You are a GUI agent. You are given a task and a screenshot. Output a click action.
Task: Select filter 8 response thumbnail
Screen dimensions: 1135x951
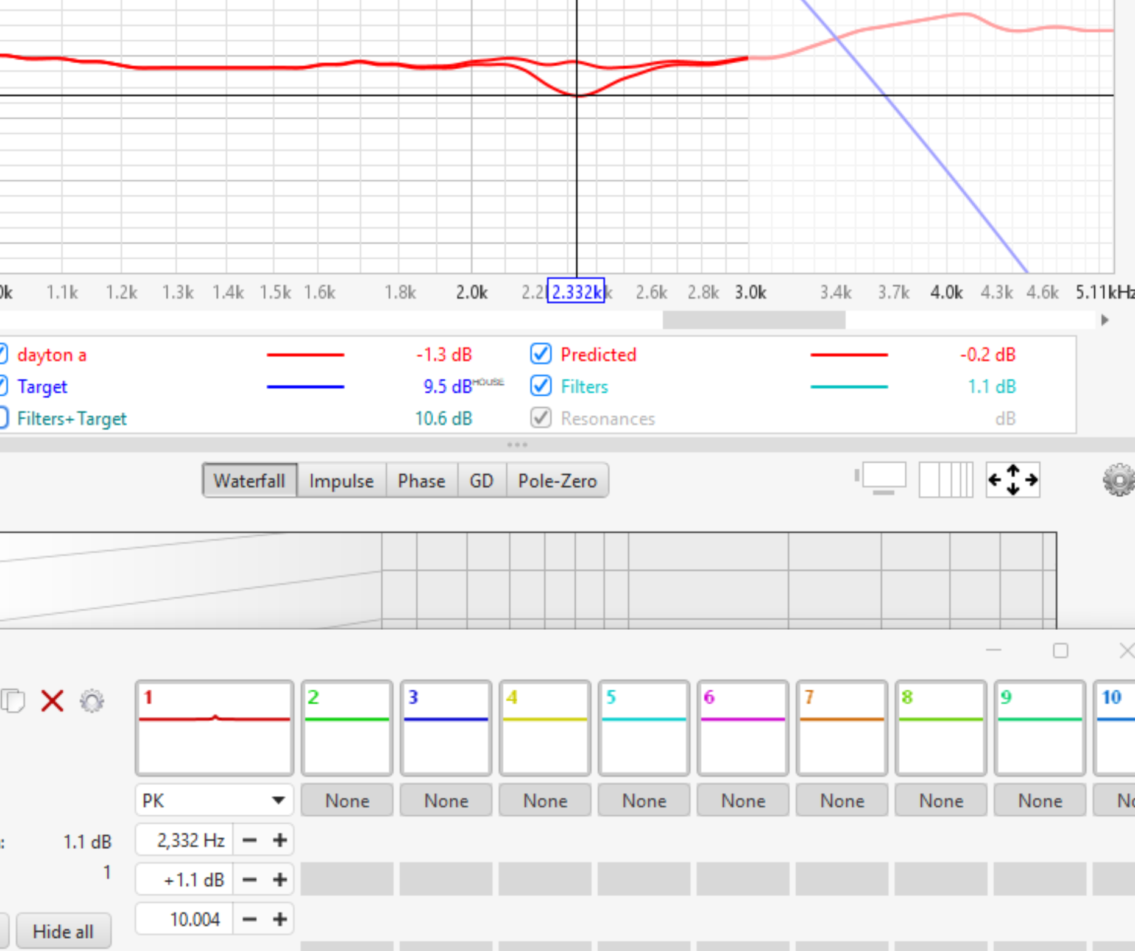coord(941,728)
